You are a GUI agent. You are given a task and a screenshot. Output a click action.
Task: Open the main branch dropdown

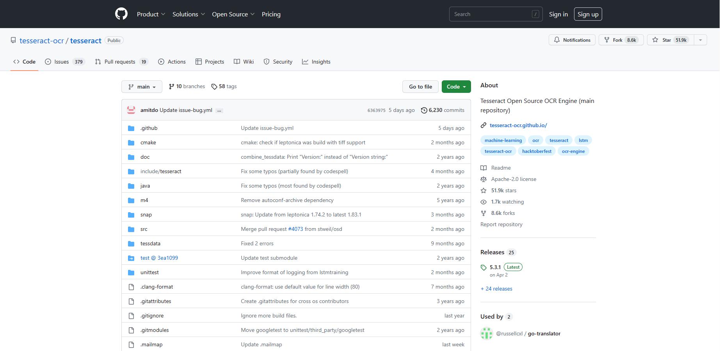point(142,87)
